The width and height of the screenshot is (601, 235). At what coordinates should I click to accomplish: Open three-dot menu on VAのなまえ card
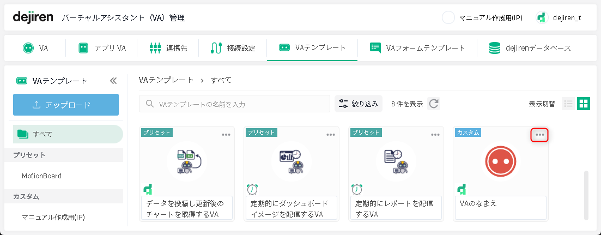pyautogui.click(x=539, y=135)
